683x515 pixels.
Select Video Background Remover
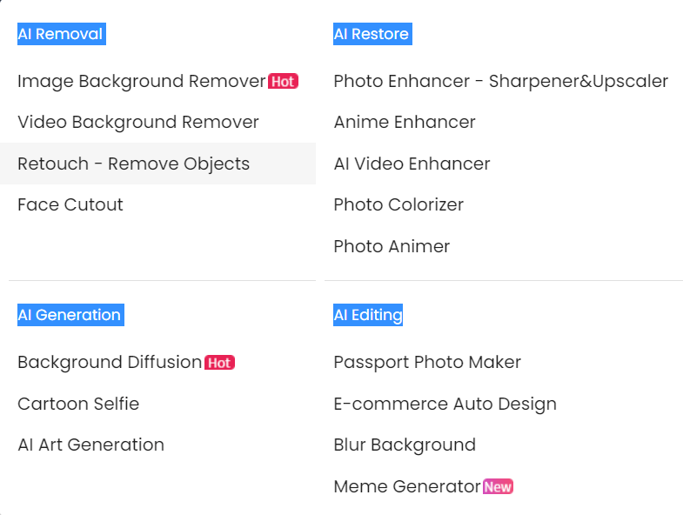[x=138, y=122]
